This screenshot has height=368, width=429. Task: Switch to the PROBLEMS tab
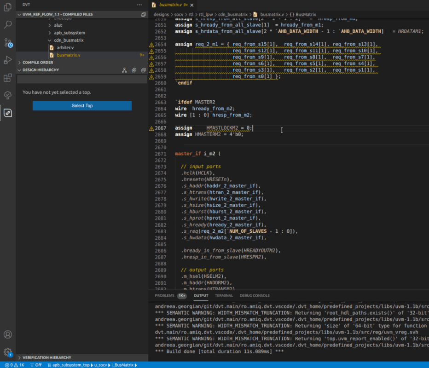point(166,296)
